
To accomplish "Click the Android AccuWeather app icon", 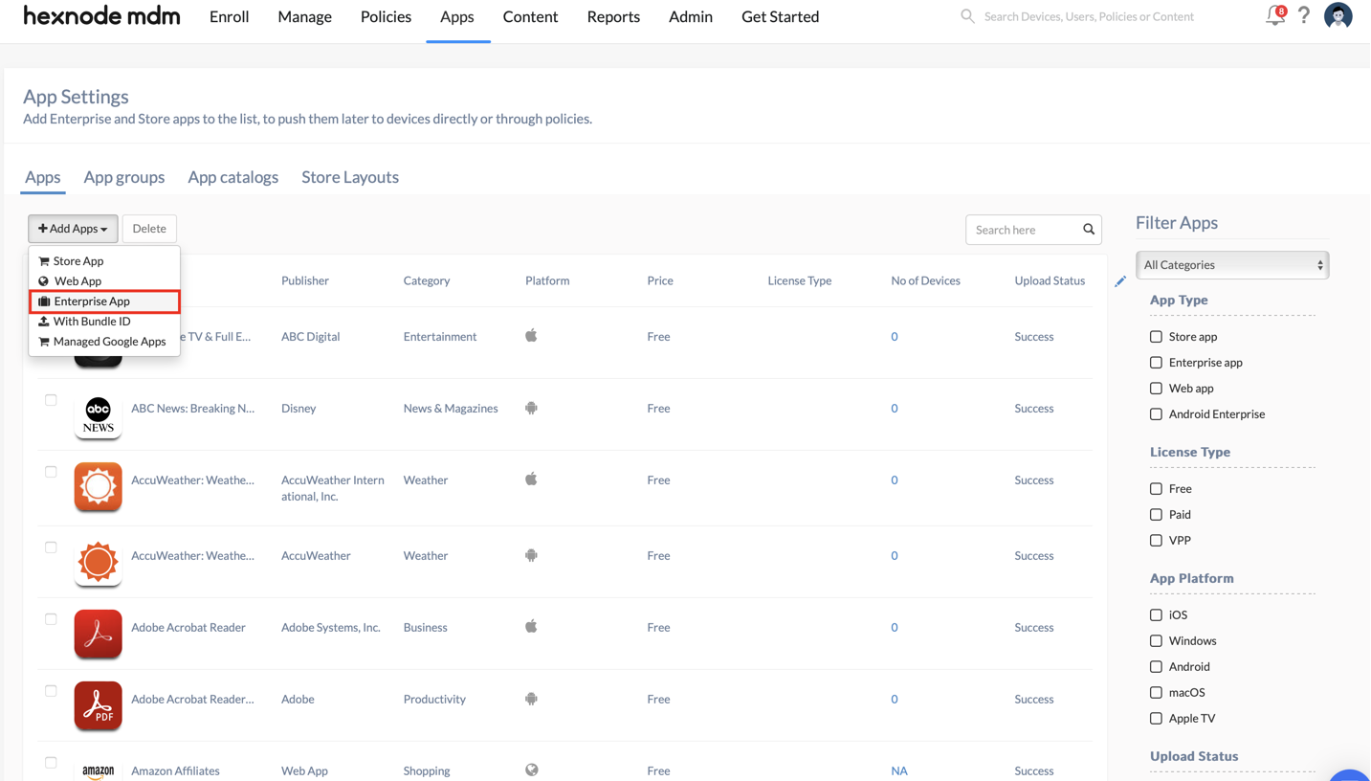I will (98, 562).
